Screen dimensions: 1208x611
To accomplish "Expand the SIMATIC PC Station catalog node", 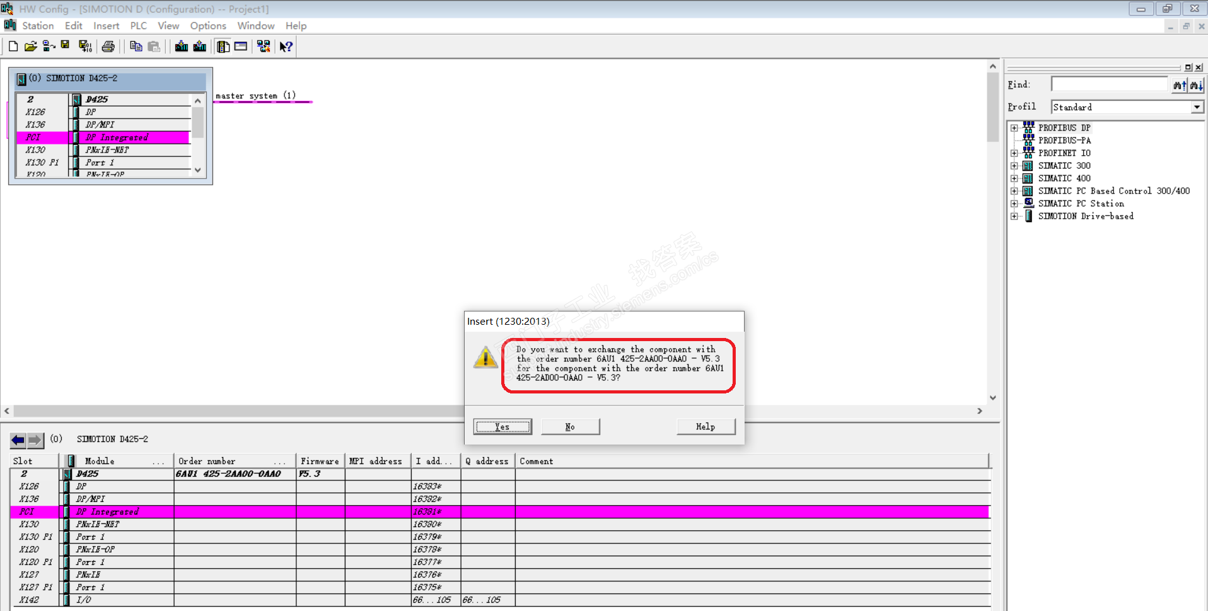I will tap(1014, 204).
